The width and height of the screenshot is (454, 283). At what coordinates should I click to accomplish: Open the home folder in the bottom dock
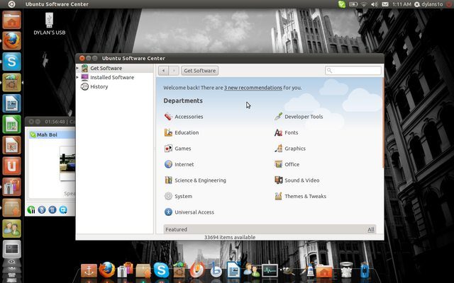(x=324, y=271)
